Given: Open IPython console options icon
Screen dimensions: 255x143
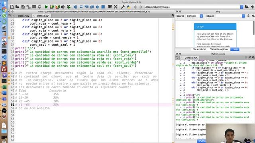Looking at the screenshot, I should (253, 58).
